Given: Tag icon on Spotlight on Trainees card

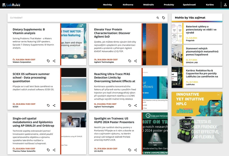Looking at the screenshot, I should tap(130, 150).
